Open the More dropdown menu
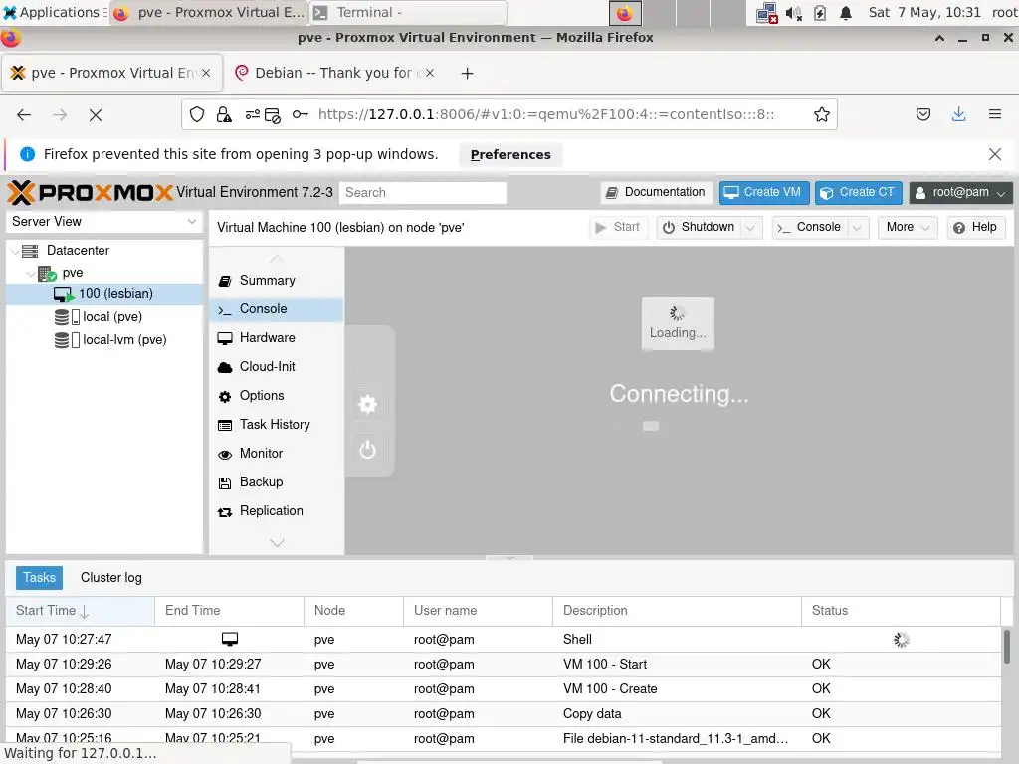The height and width of the screenshot is (764, 1019). pos(908,227)
